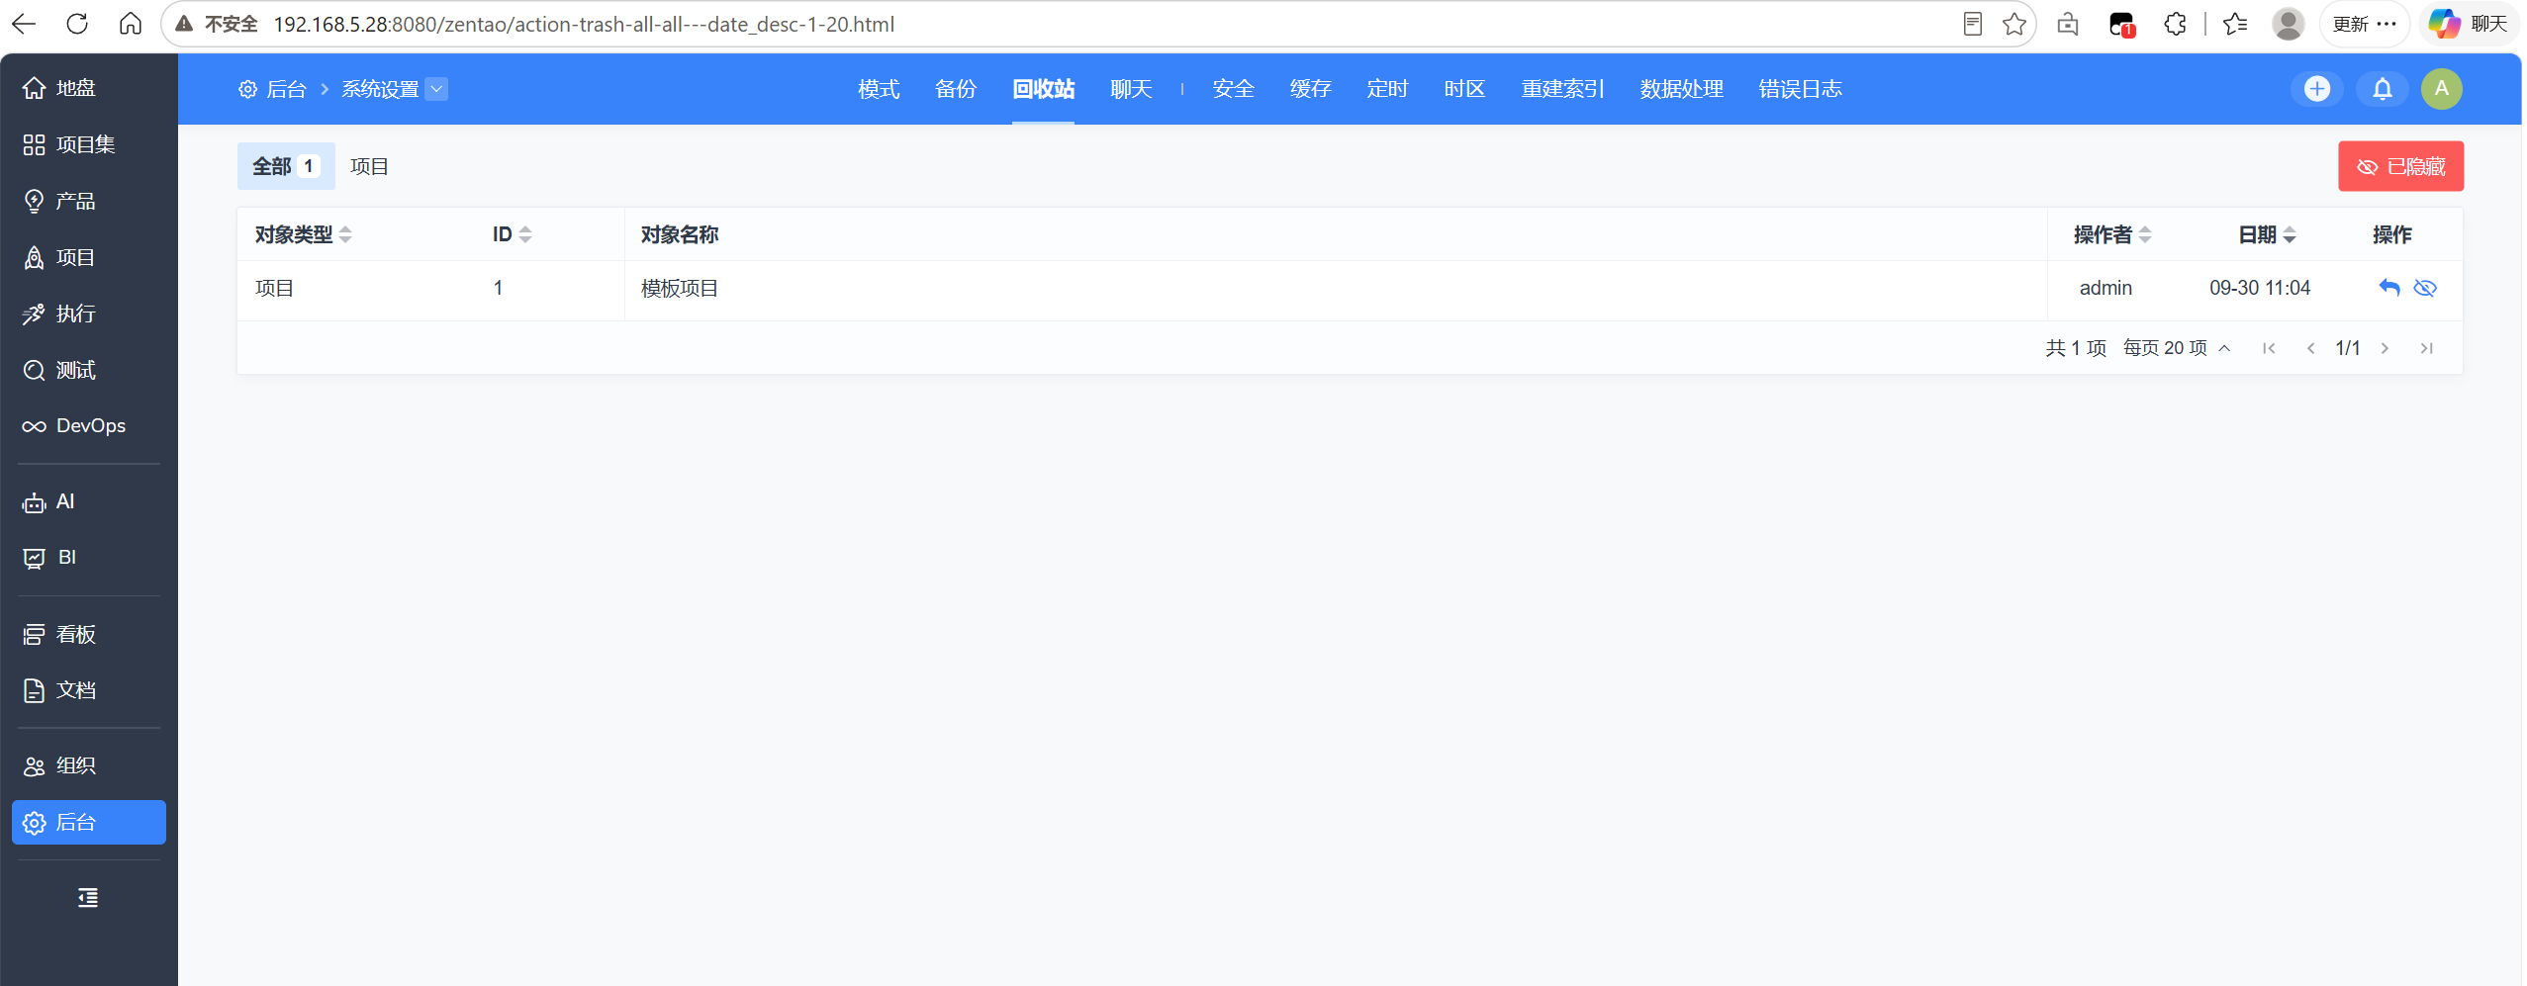Open the 安全 tab
The width and height of the screenshot is (2527, 986).
(x=1233, y=89)
